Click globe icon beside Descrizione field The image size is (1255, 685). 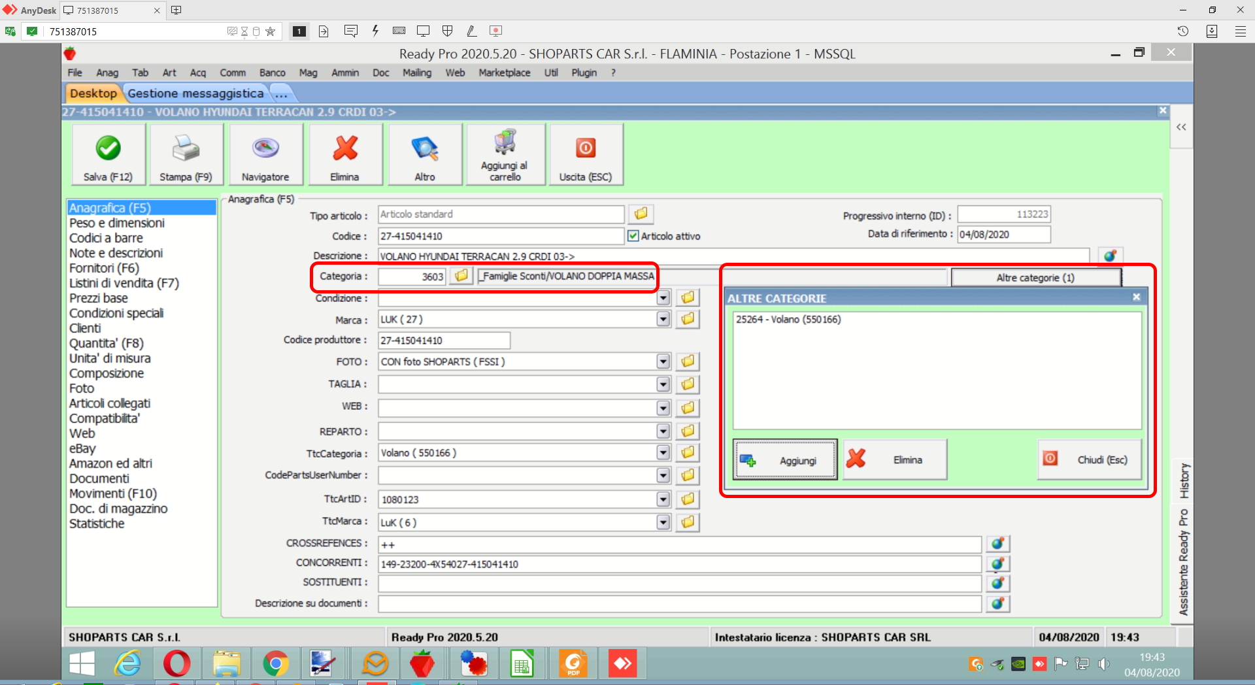(1110, 256)
